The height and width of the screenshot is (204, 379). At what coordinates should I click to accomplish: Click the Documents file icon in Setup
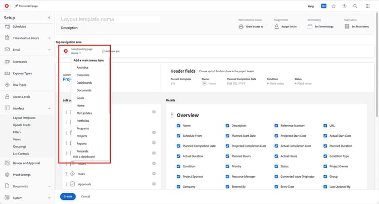pos(7,186)
